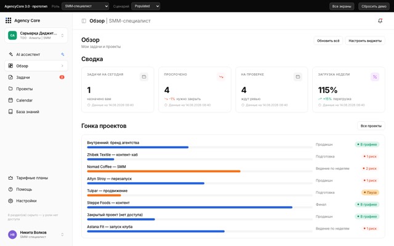This screenshot has width=394, height=246.
Task: Click the Обновить всё button
Action: 328,41
